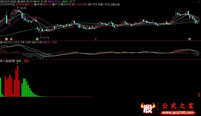Click the 涨 event marker on chart

11,39
